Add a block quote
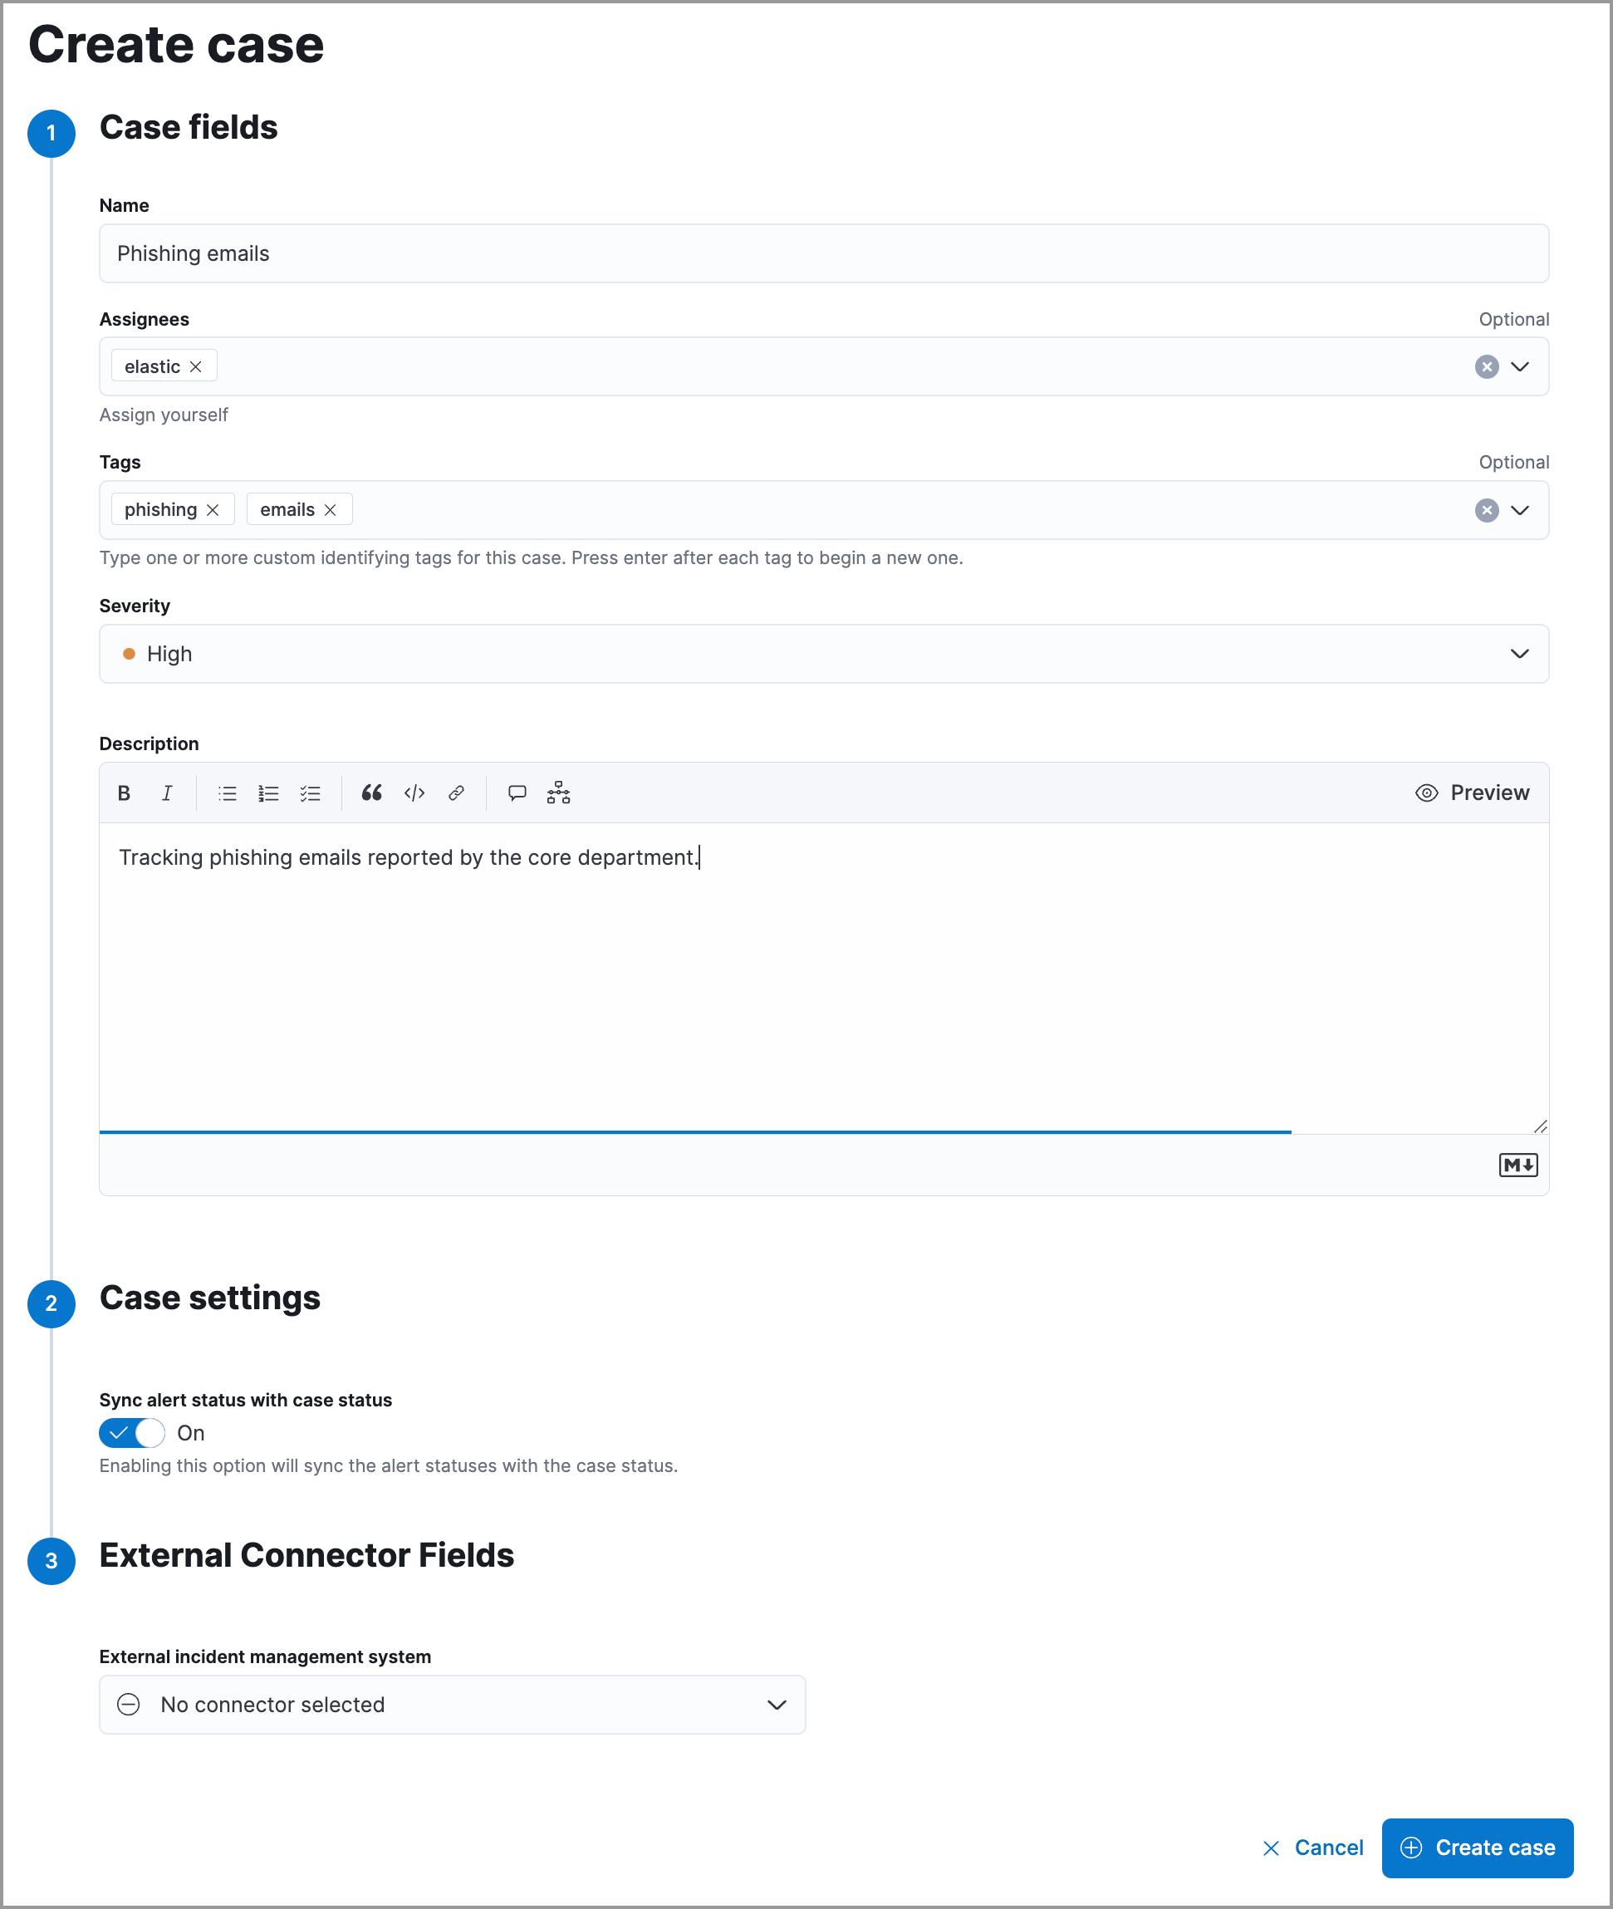Viewport: 1613px width, 1909px height. (371, 793)
